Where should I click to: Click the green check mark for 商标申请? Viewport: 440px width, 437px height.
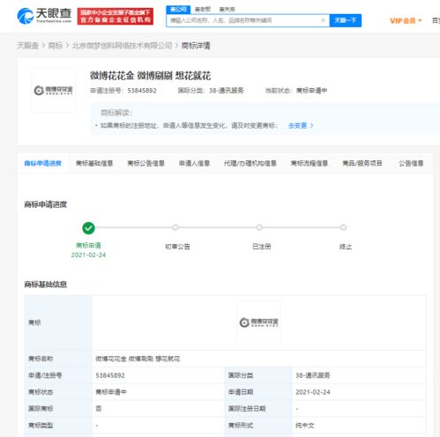pos(88,228)
